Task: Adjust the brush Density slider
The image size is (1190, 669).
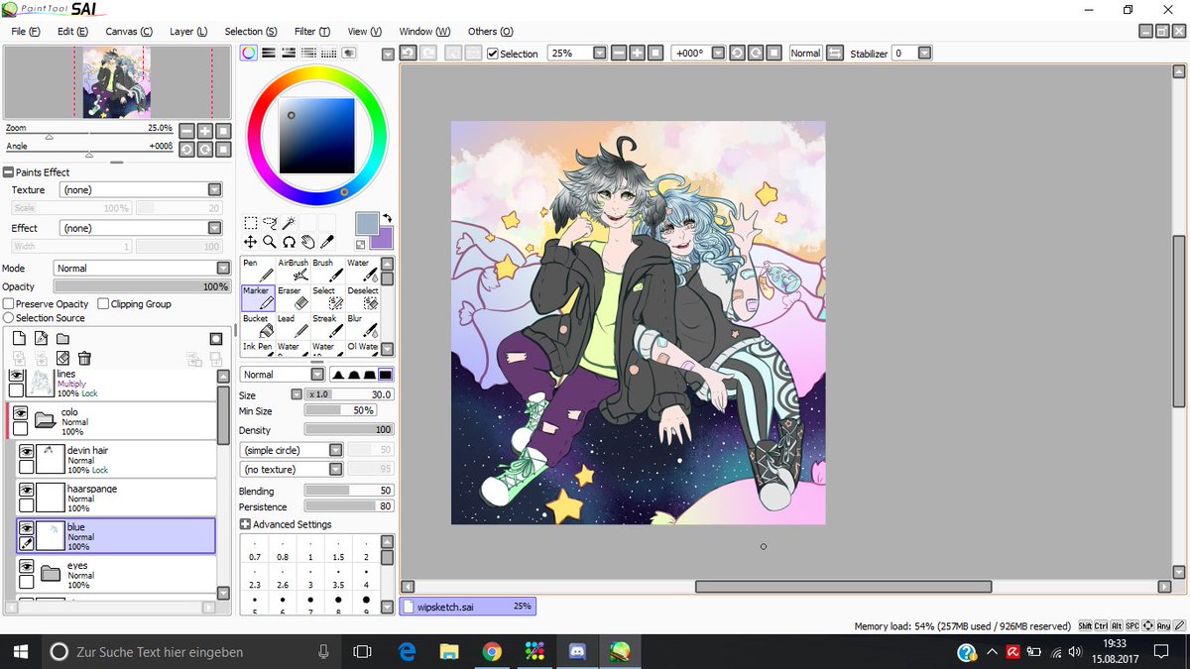Action: (x=348, y=429)
